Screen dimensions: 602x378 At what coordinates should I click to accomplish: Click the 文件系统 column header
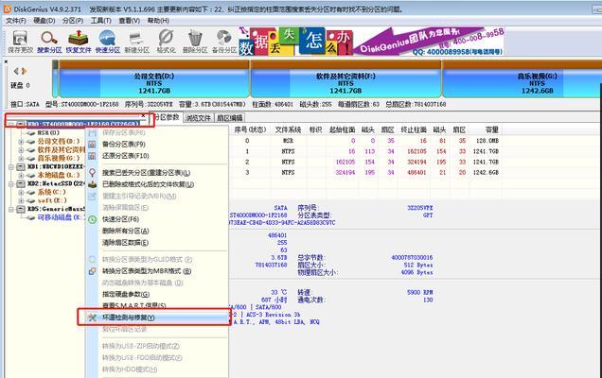click(288, 130)
